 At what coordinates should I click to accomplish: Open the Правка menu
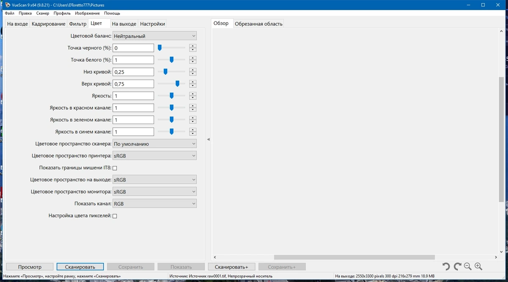pos(25,14)
